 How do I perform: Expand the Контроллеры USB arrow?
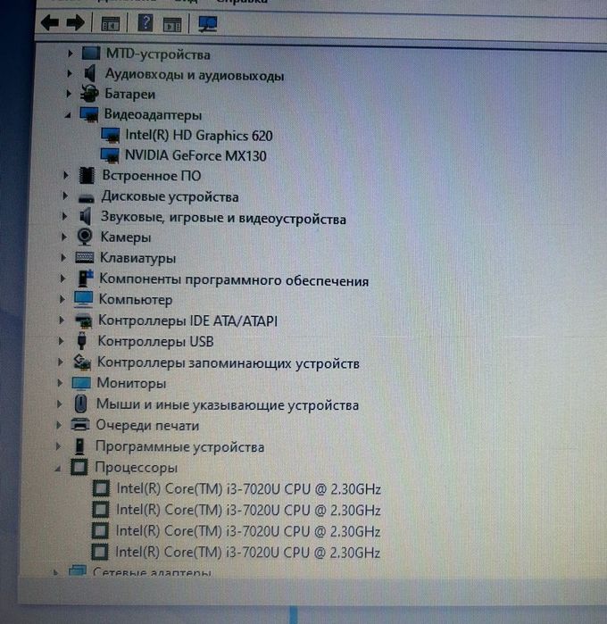[61, 341]
